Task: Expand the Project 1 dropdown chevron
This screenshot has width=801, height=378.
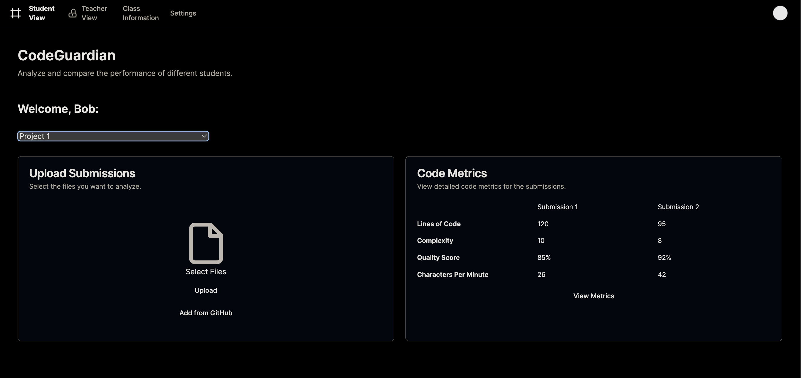Action: point(204,136)
